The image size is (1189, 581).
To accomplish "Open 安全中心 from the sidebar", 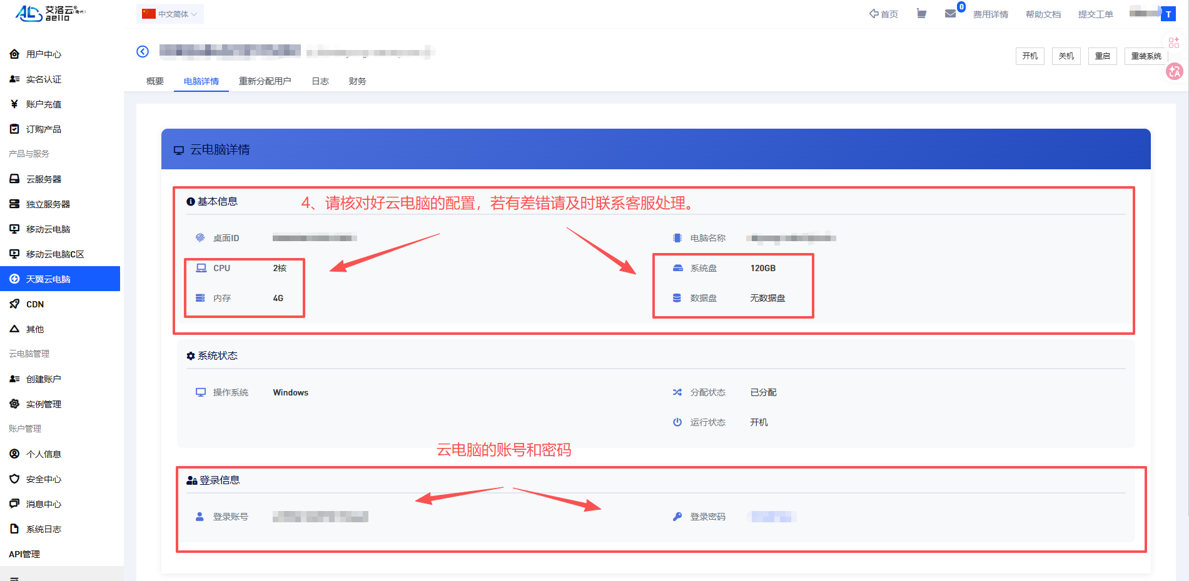I will tap(44, 479).
